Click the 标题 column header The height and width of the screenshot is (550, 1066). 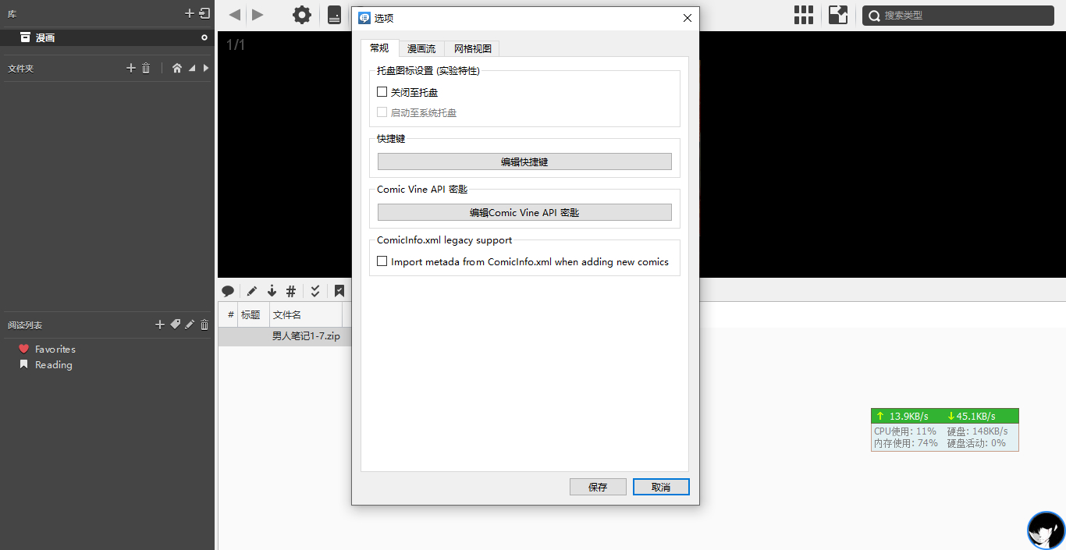pos(254,314)
